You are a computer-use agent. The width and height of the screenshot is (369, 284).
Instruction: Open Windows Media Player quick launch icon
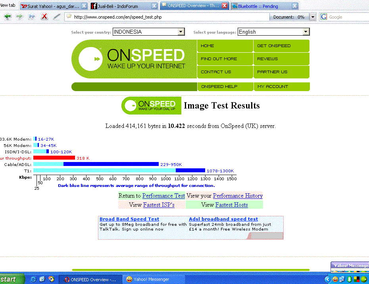pos(51,279)
